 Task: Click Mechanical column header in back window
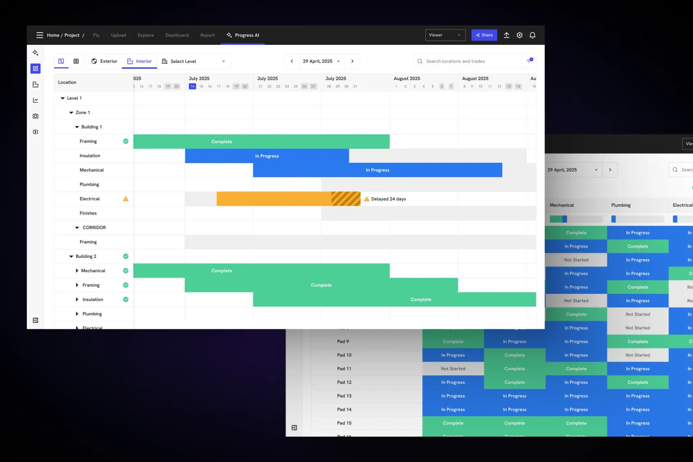[x=561, y=205]
